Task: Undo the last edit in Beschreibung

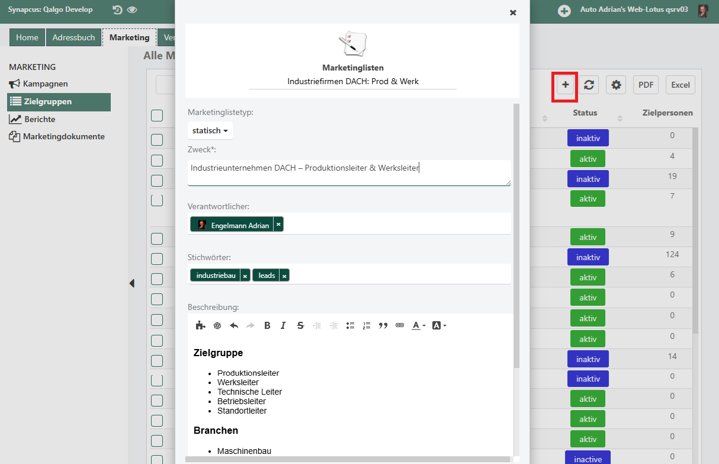Action: click(234, 325)
